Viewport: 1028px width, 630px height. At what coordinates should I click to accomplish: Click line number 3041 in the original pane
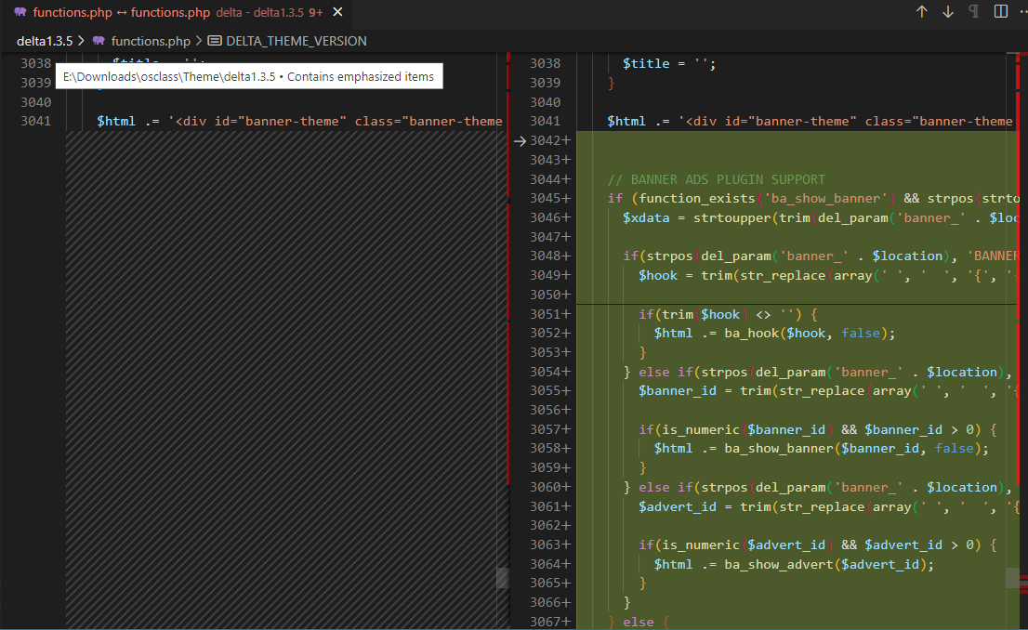tap(35, 122)
